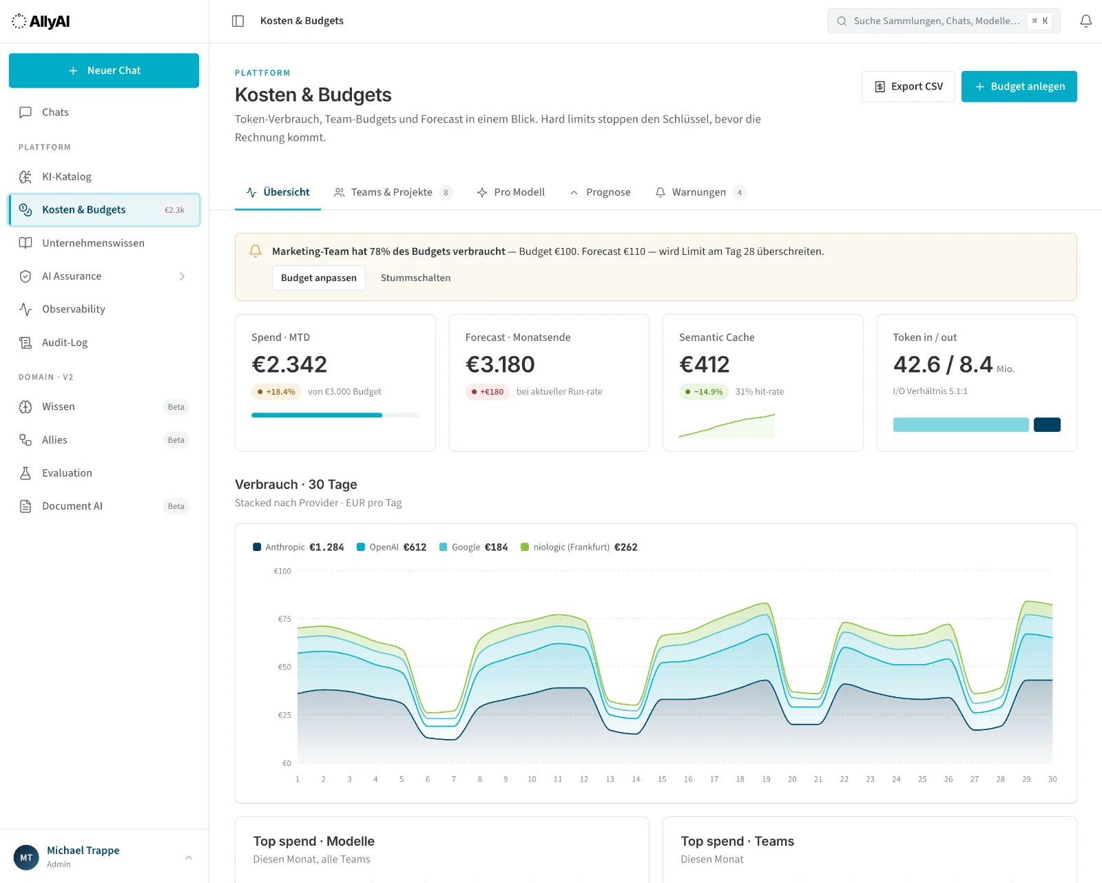Screen dimensions: 1102x883
Task: Click the Spend MTD budget progress bar
Action: (335, 415)
